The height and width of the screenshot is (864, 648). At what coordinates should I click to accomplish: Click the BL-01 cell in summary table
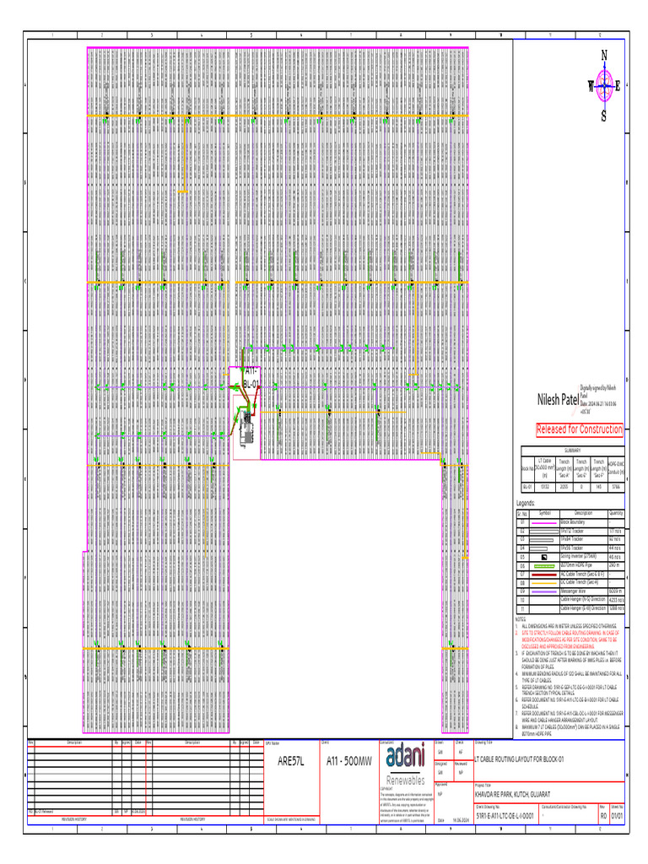pyautogui.click(x=527, y=487)
